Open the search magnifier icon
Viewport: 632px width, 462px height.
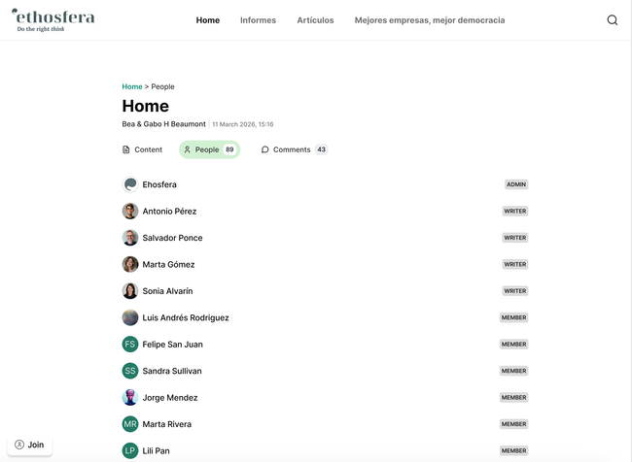point(612,20)
